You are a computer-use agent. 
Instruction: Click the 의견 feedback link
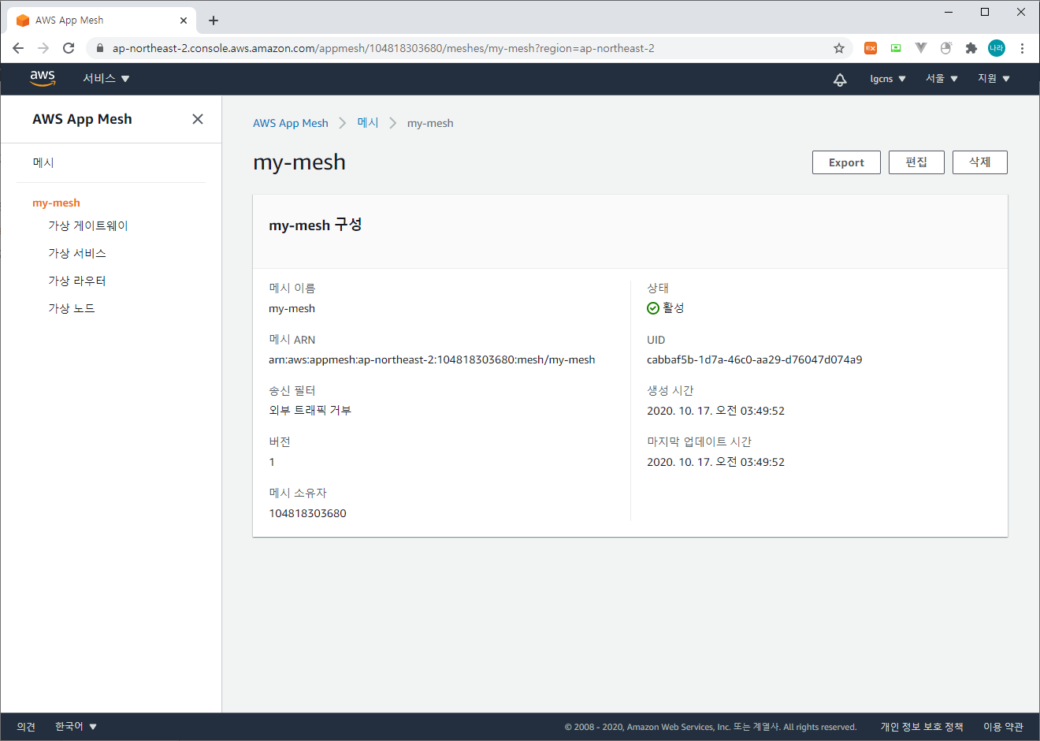pos(26,727)
